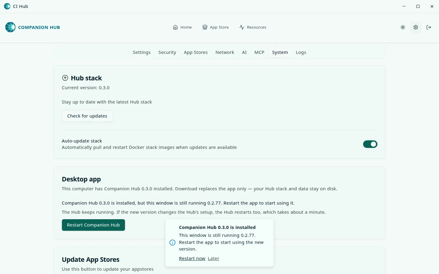Click the CI Hub title bar app icon

(7, 6)
